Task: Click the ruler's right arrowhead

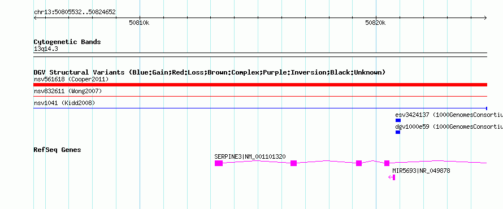Action: tap(485, 18)
